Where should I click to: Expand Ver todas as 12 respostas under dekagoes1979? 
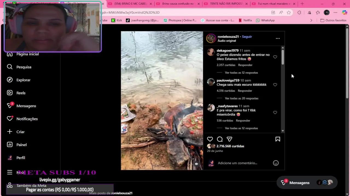[241, 73]
